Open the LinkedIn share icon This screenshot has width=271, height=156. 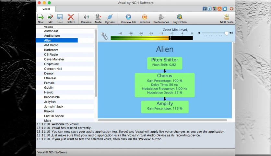pos(225,9)
